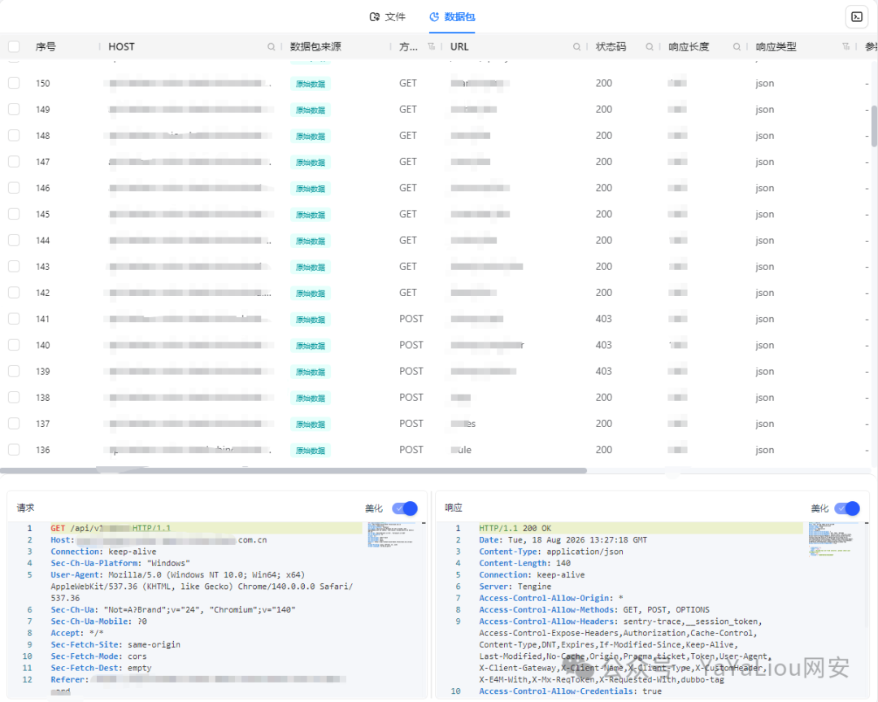Click the 状态码 column search icon

click(649, 47)
